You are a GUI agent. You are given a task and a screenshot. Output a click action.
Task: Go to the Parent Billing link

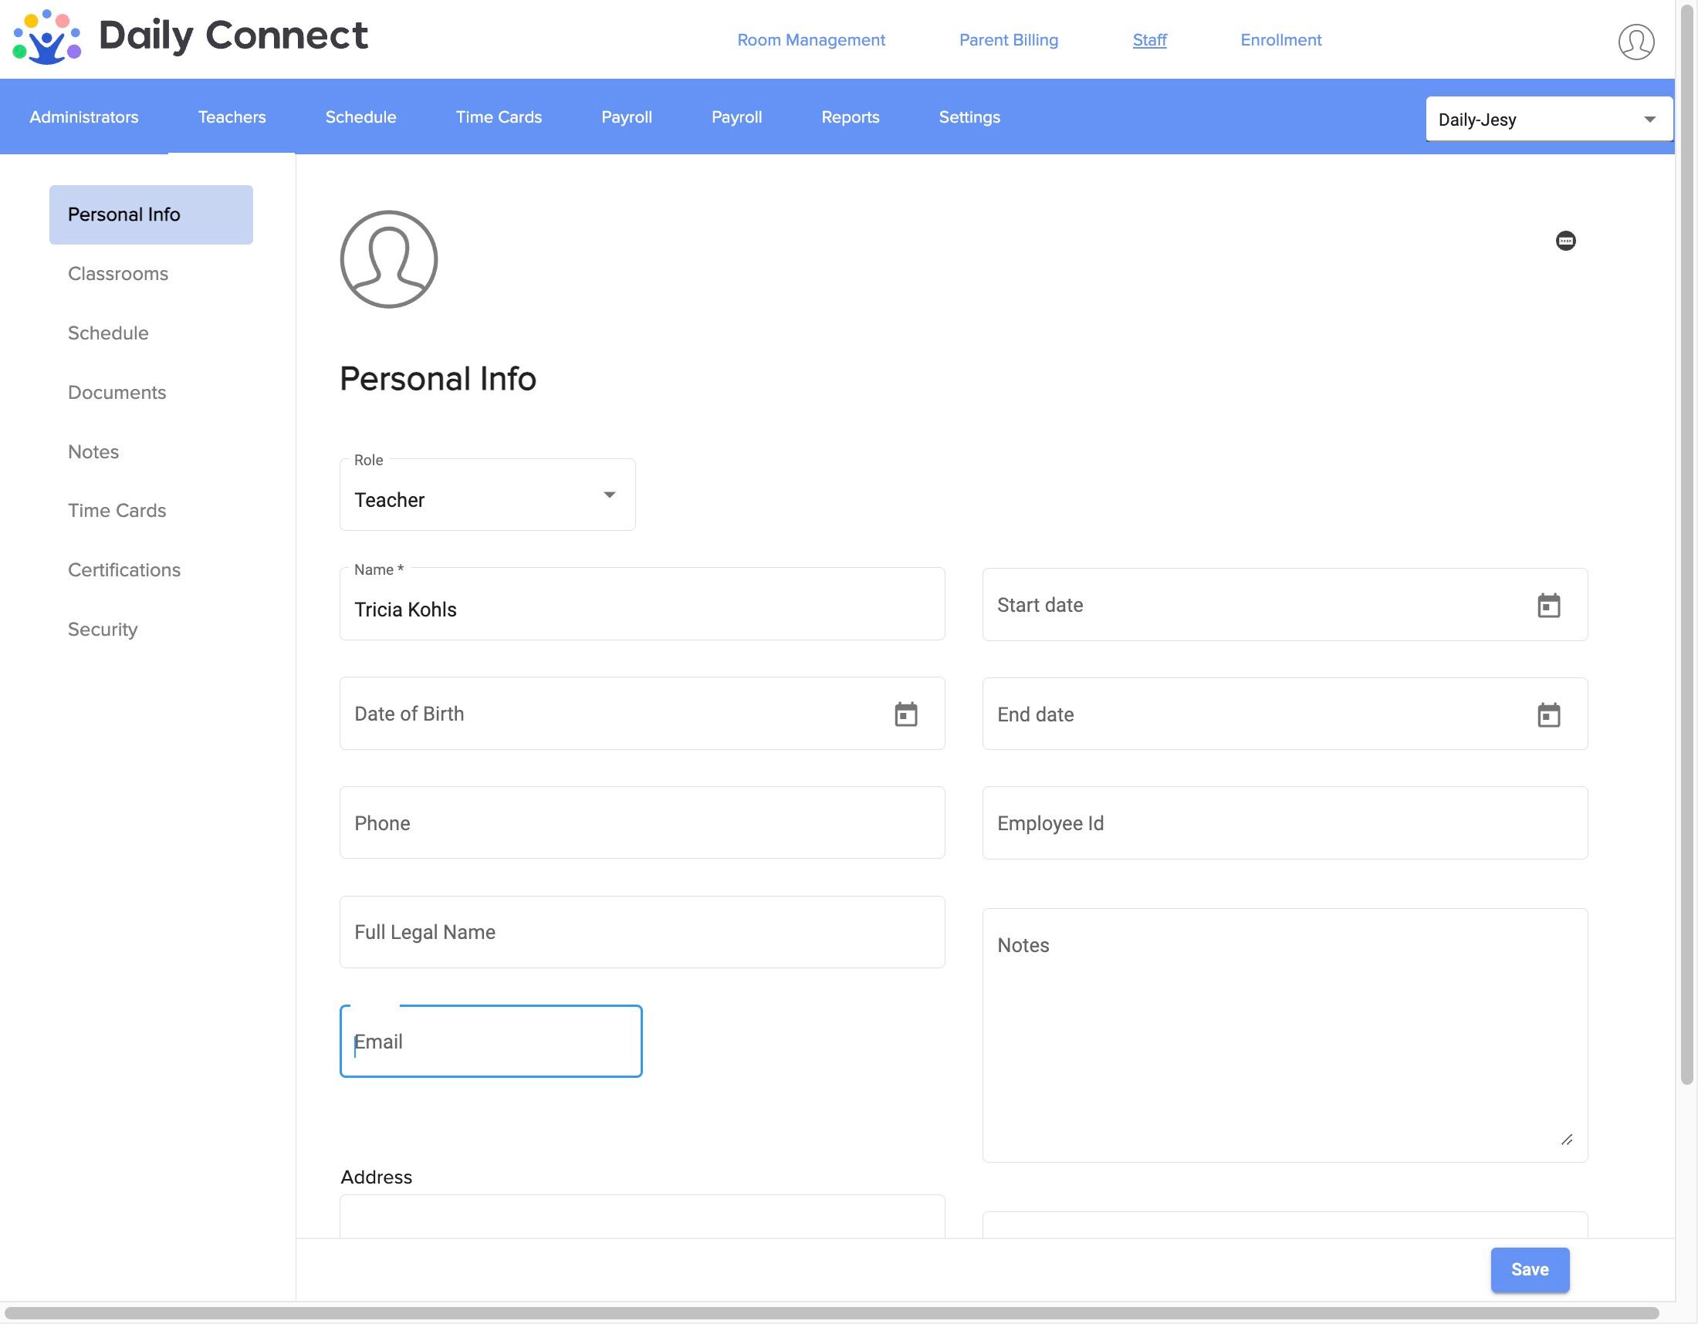(x=1009, y=39)
